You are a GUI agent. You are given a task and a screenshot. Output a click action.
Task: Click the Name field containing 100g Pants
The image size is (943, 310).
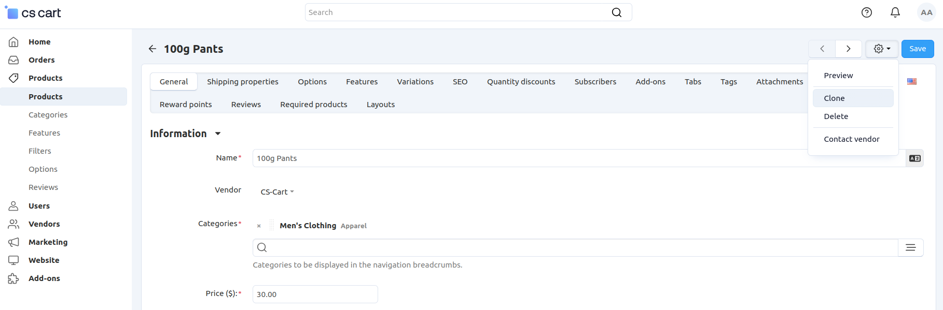[x=579, y=158]
